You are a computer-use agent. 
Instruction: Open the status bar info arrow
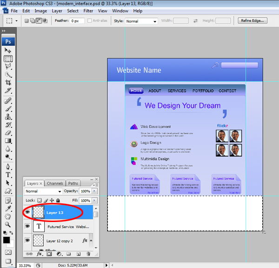tap(106, 265)
